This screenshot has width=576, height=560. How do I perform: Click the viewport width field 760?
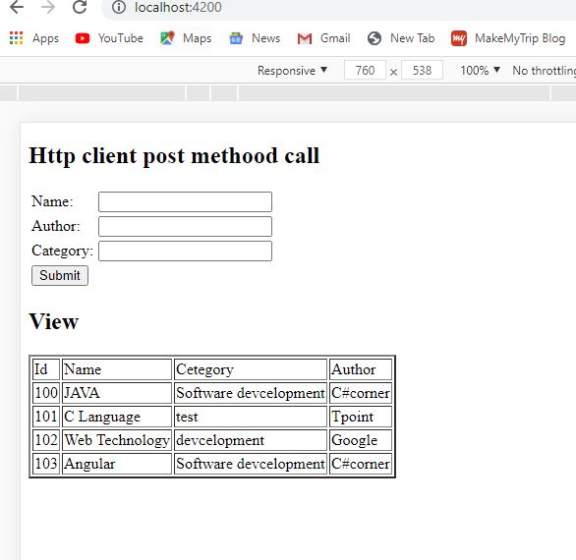point(365,70)
